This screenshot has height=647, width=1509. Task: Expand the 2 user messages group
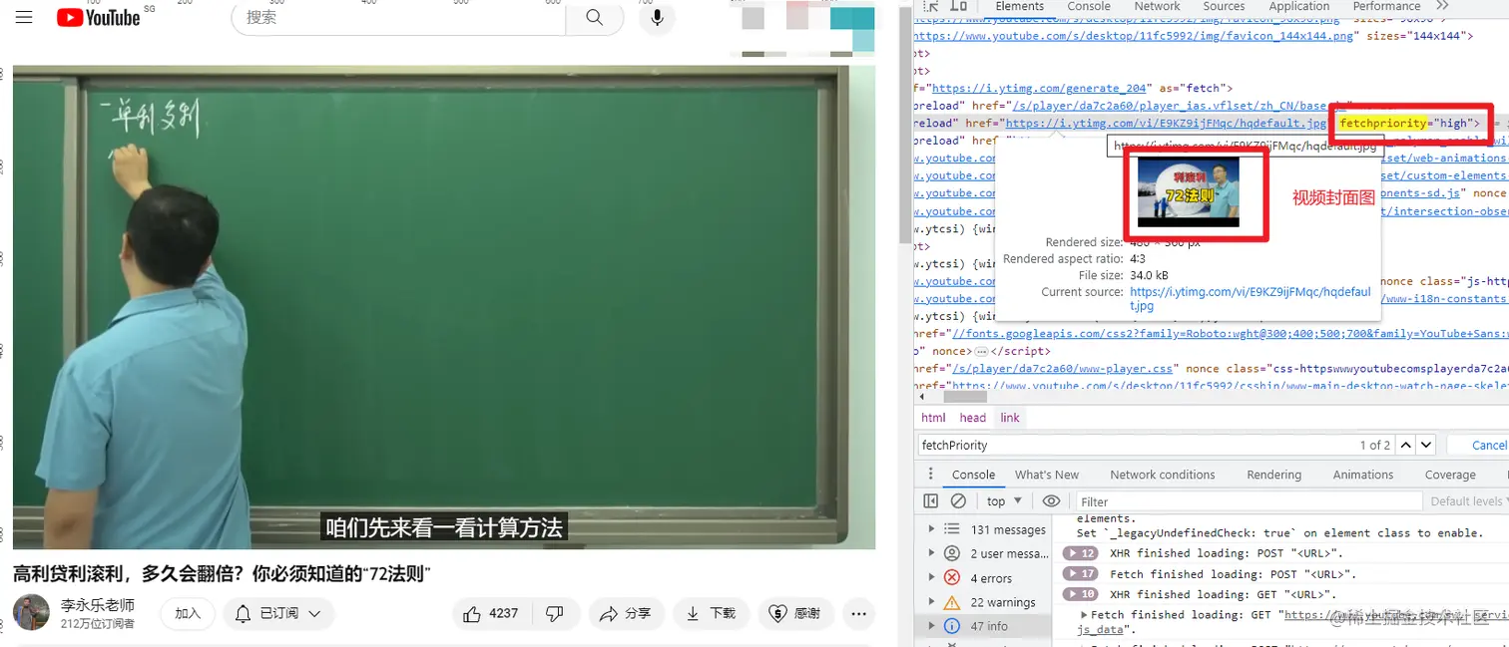click(x=931, y=553)
